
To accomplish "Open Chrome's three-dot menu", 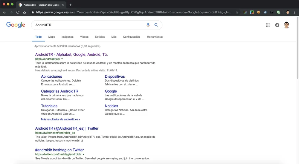I will coord(295,12).
